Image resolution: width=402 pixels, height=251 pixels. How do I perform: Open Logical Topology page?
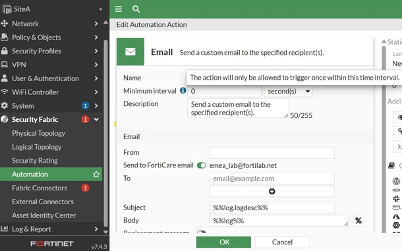pyautogui.click(x=37, y=147)
